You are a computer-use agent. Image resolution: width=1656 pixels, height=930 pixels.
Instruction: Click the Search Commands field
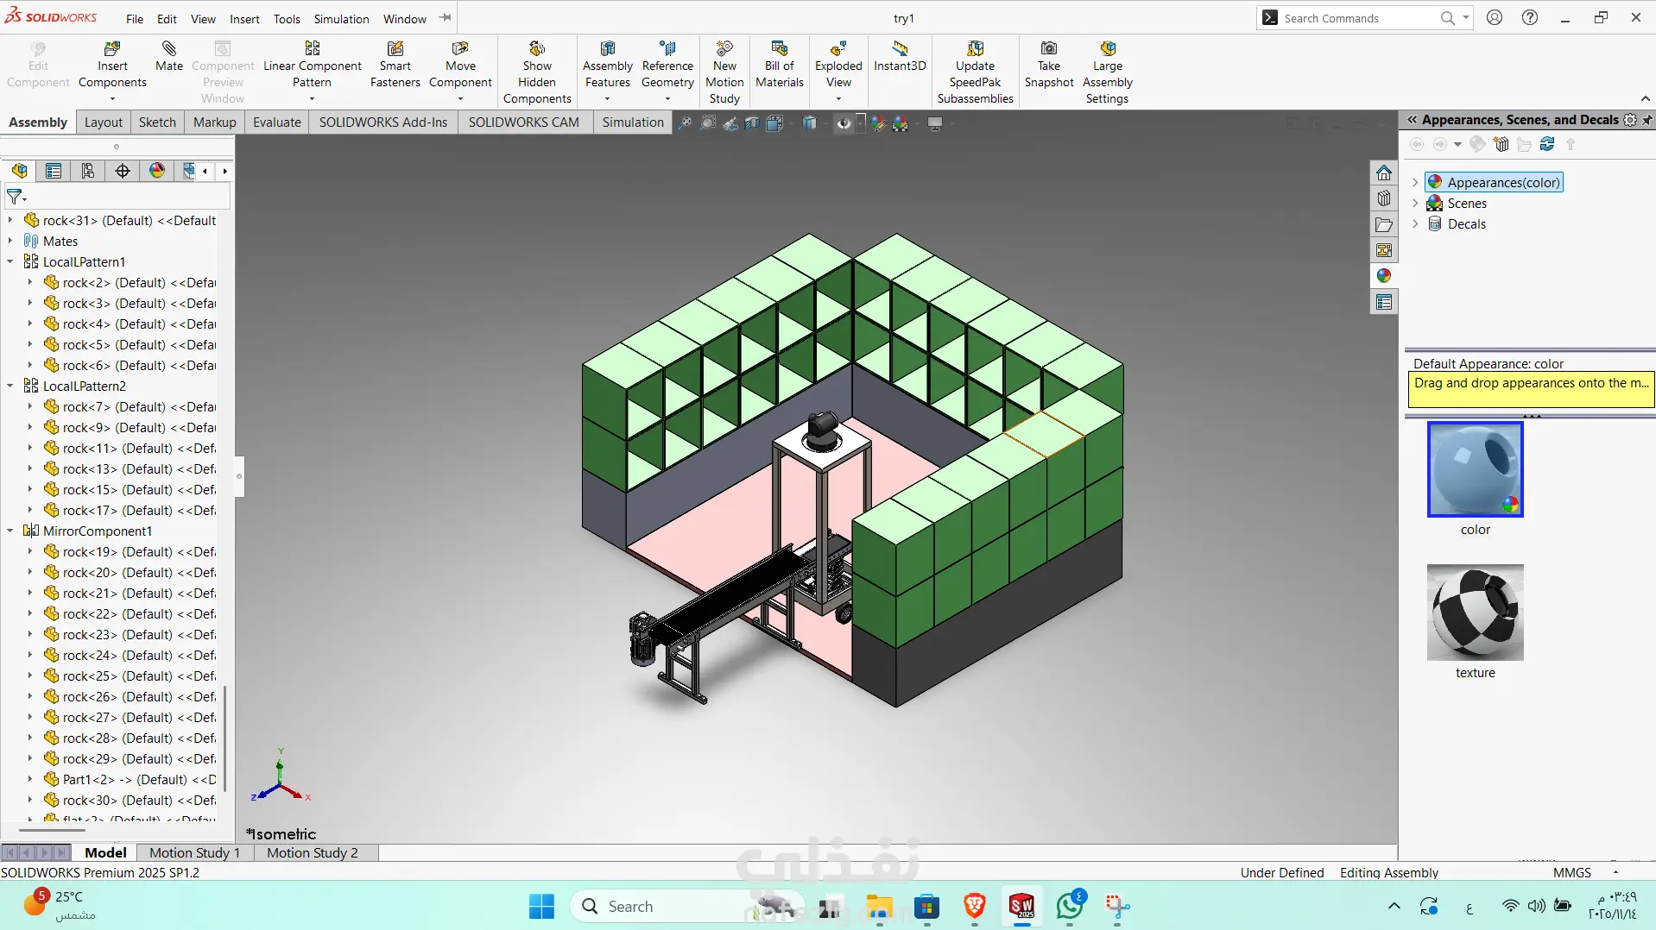tap(1360, 18)
